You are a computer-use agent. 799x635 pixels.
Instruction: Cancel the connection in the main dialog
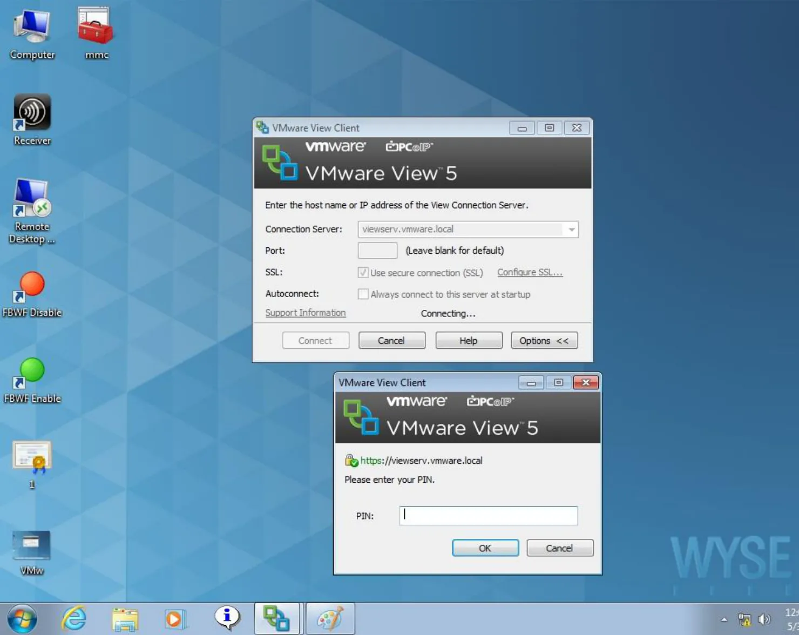click(x=392, y=341)
